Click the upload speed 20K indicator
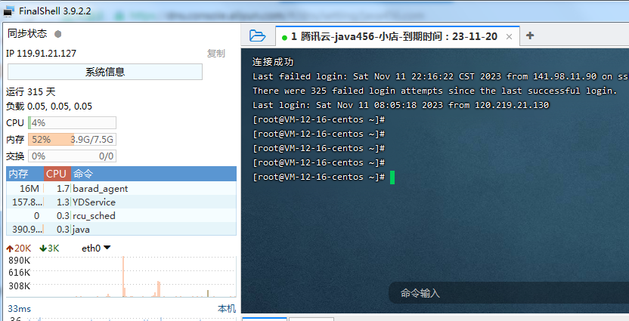Viewport: 629px width, 321px height. pos(18,248)
